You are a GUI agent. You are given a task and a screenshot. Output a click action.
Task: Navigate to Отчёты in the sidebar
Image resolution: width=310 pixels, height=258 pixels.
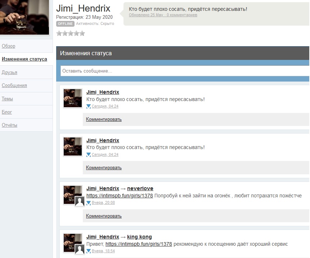pyautogui.click(x=10, y=125)
